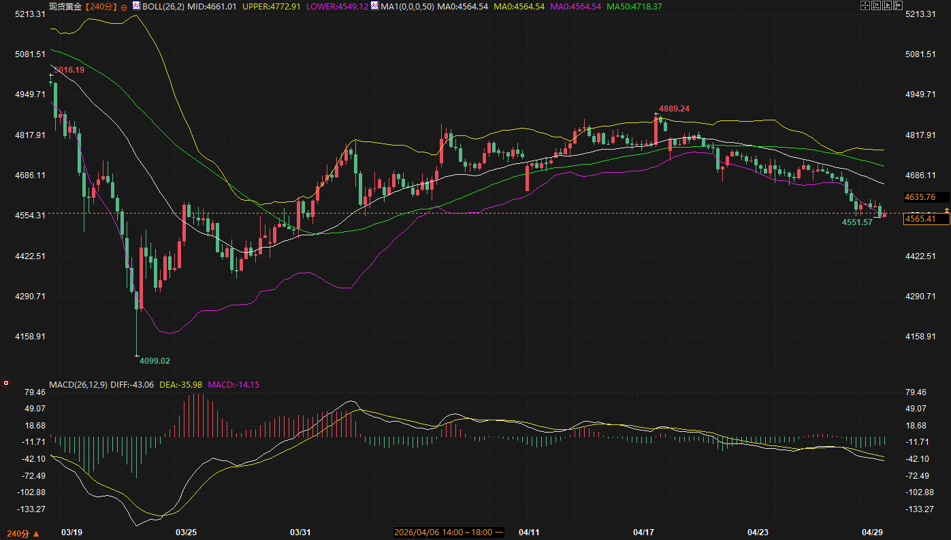951x540 pixels.
Task: Click the 【240分】 period label in header
Action: click(x=101, y=6)
